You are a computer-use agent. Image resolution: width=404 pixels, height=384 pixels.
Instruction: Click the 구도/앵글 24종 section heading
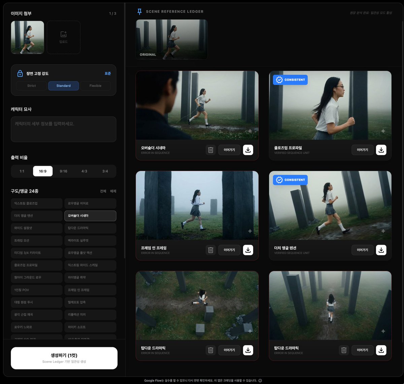25,191
